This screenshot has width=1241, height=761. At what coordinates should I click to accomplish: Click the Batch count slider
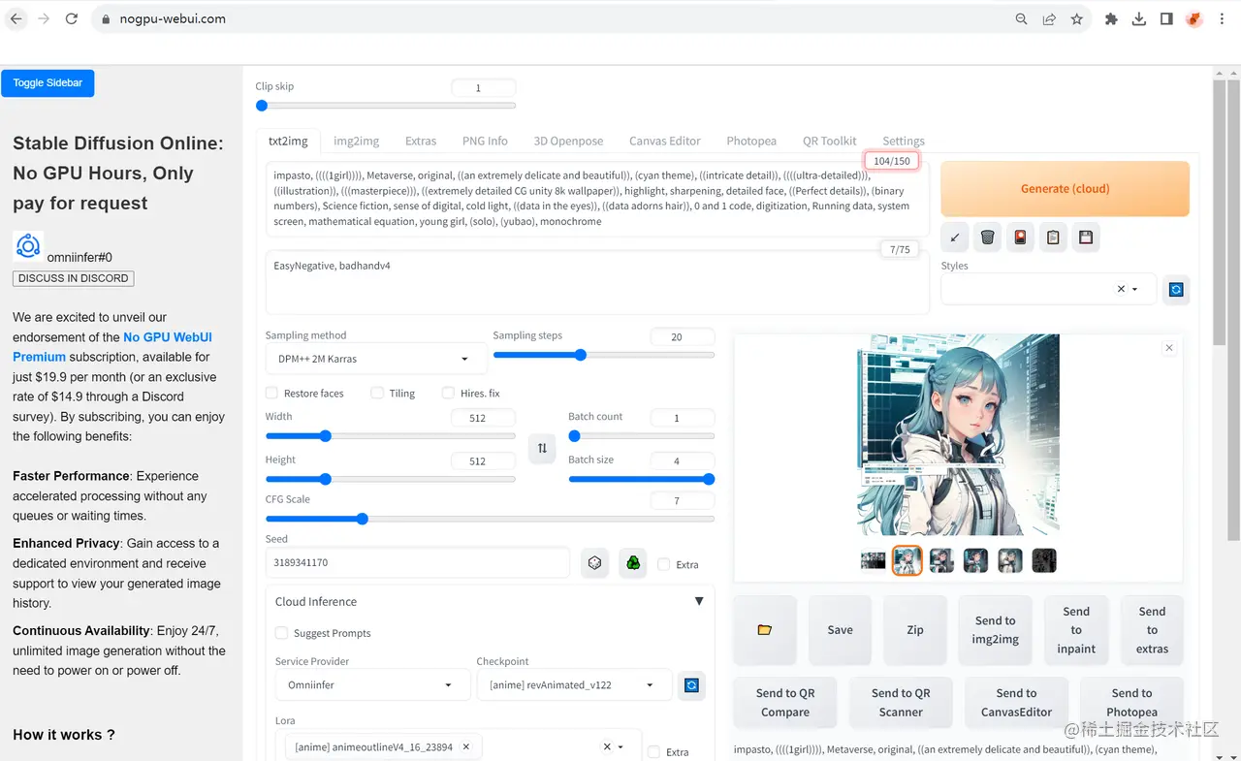coord(641,436)
